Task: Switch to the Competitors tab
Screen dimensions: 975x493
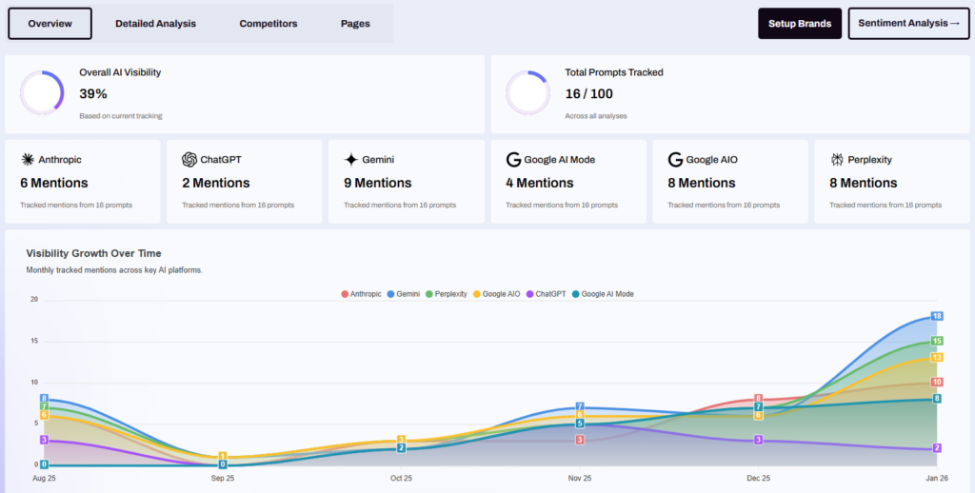Action: pyautogui.click(x=268, y=24)
